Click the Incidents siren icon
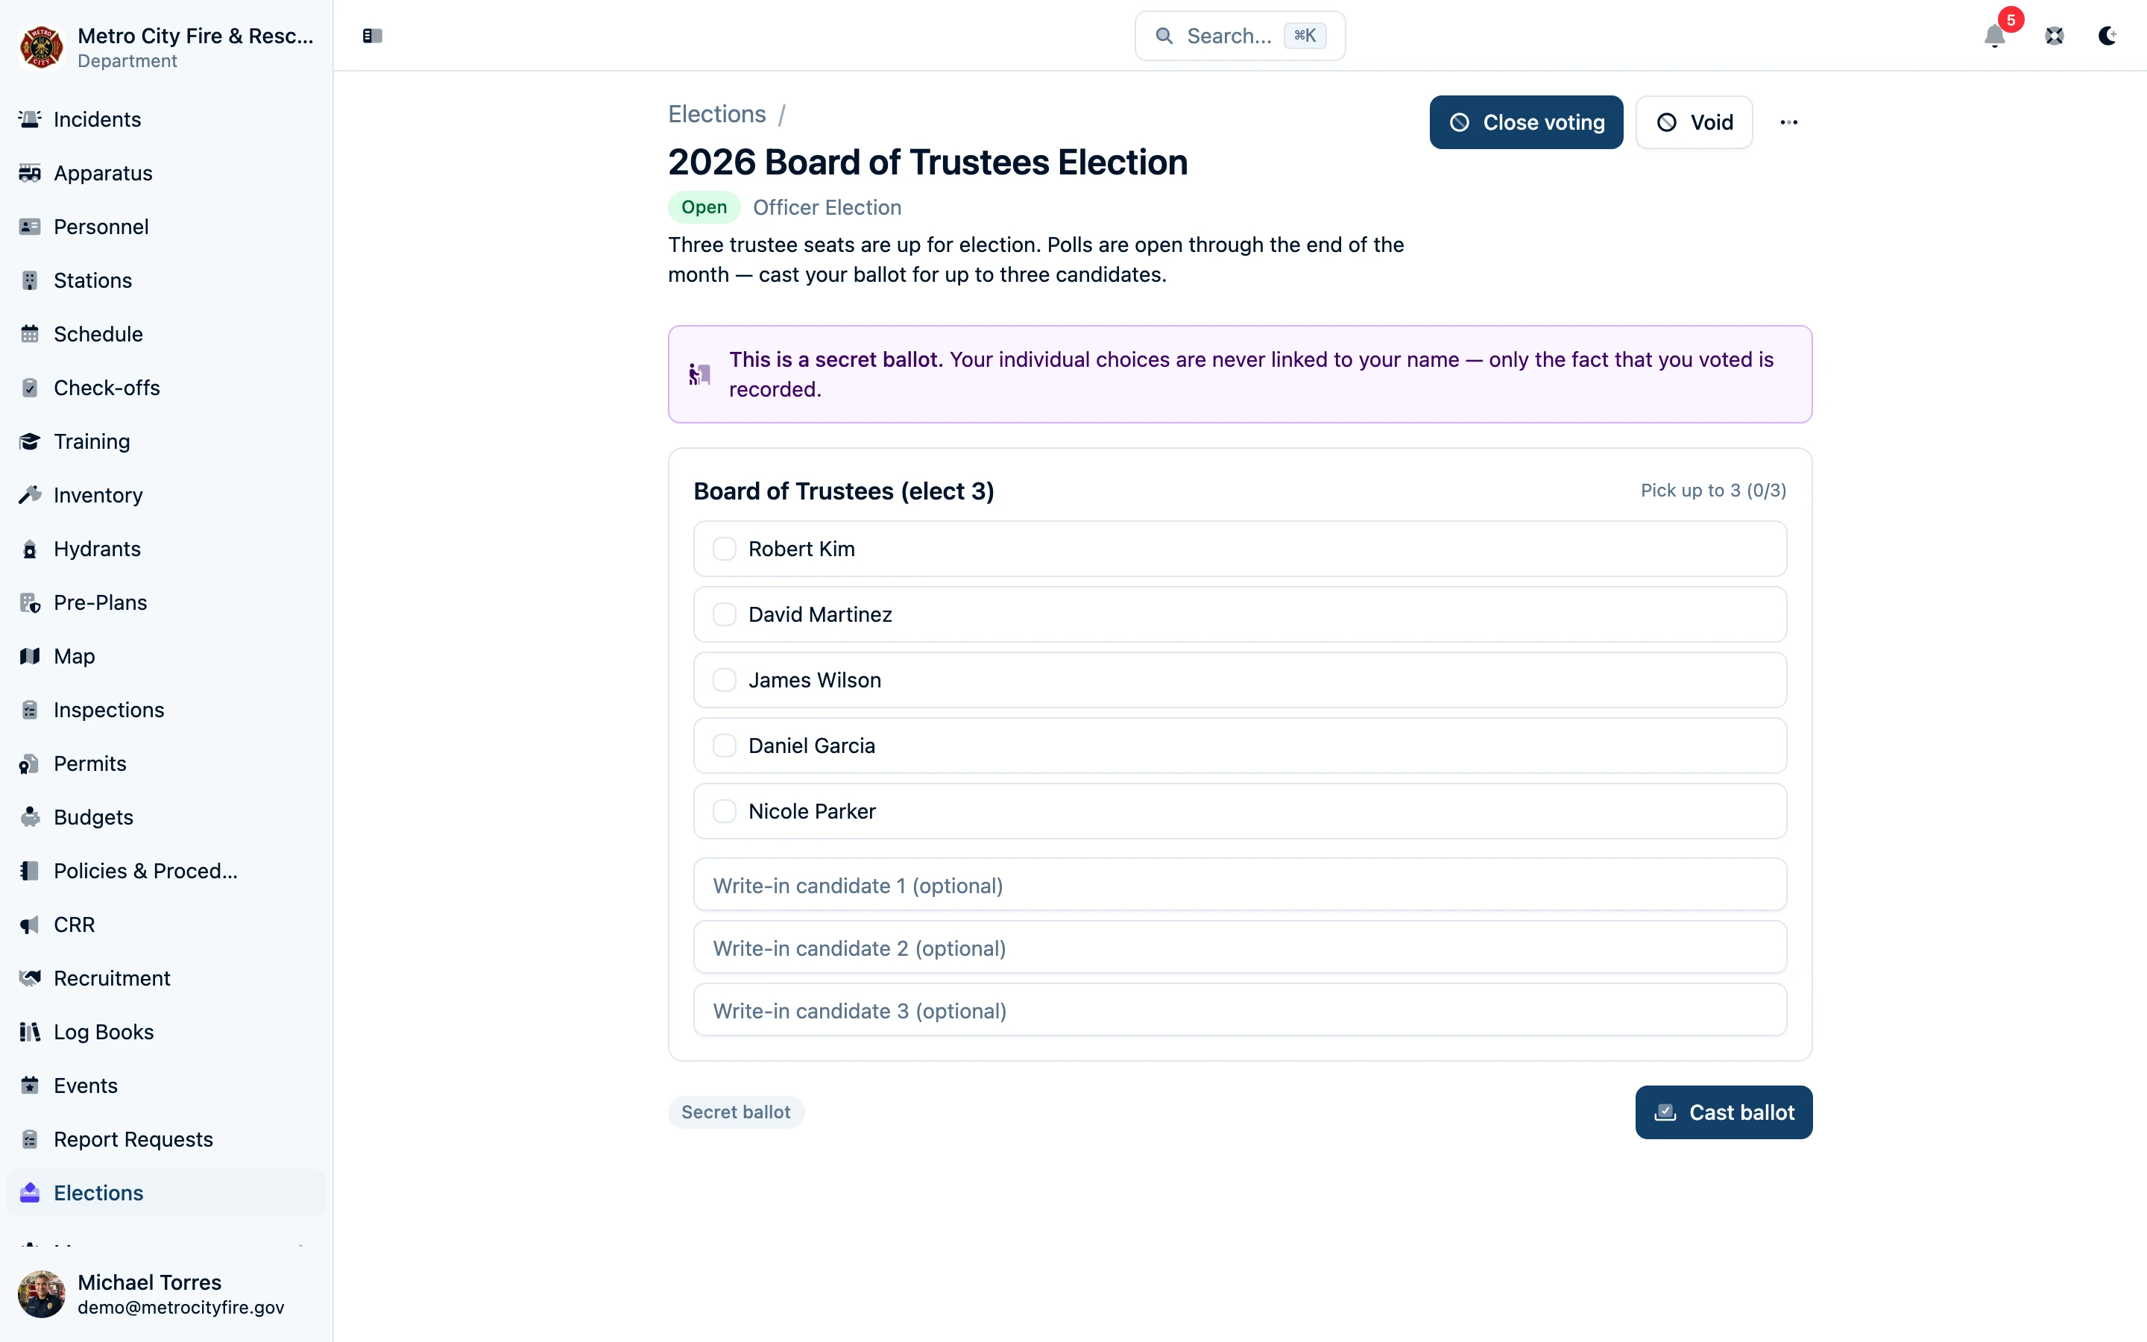Screen dimensions: 2147x1342 (30, 119)
